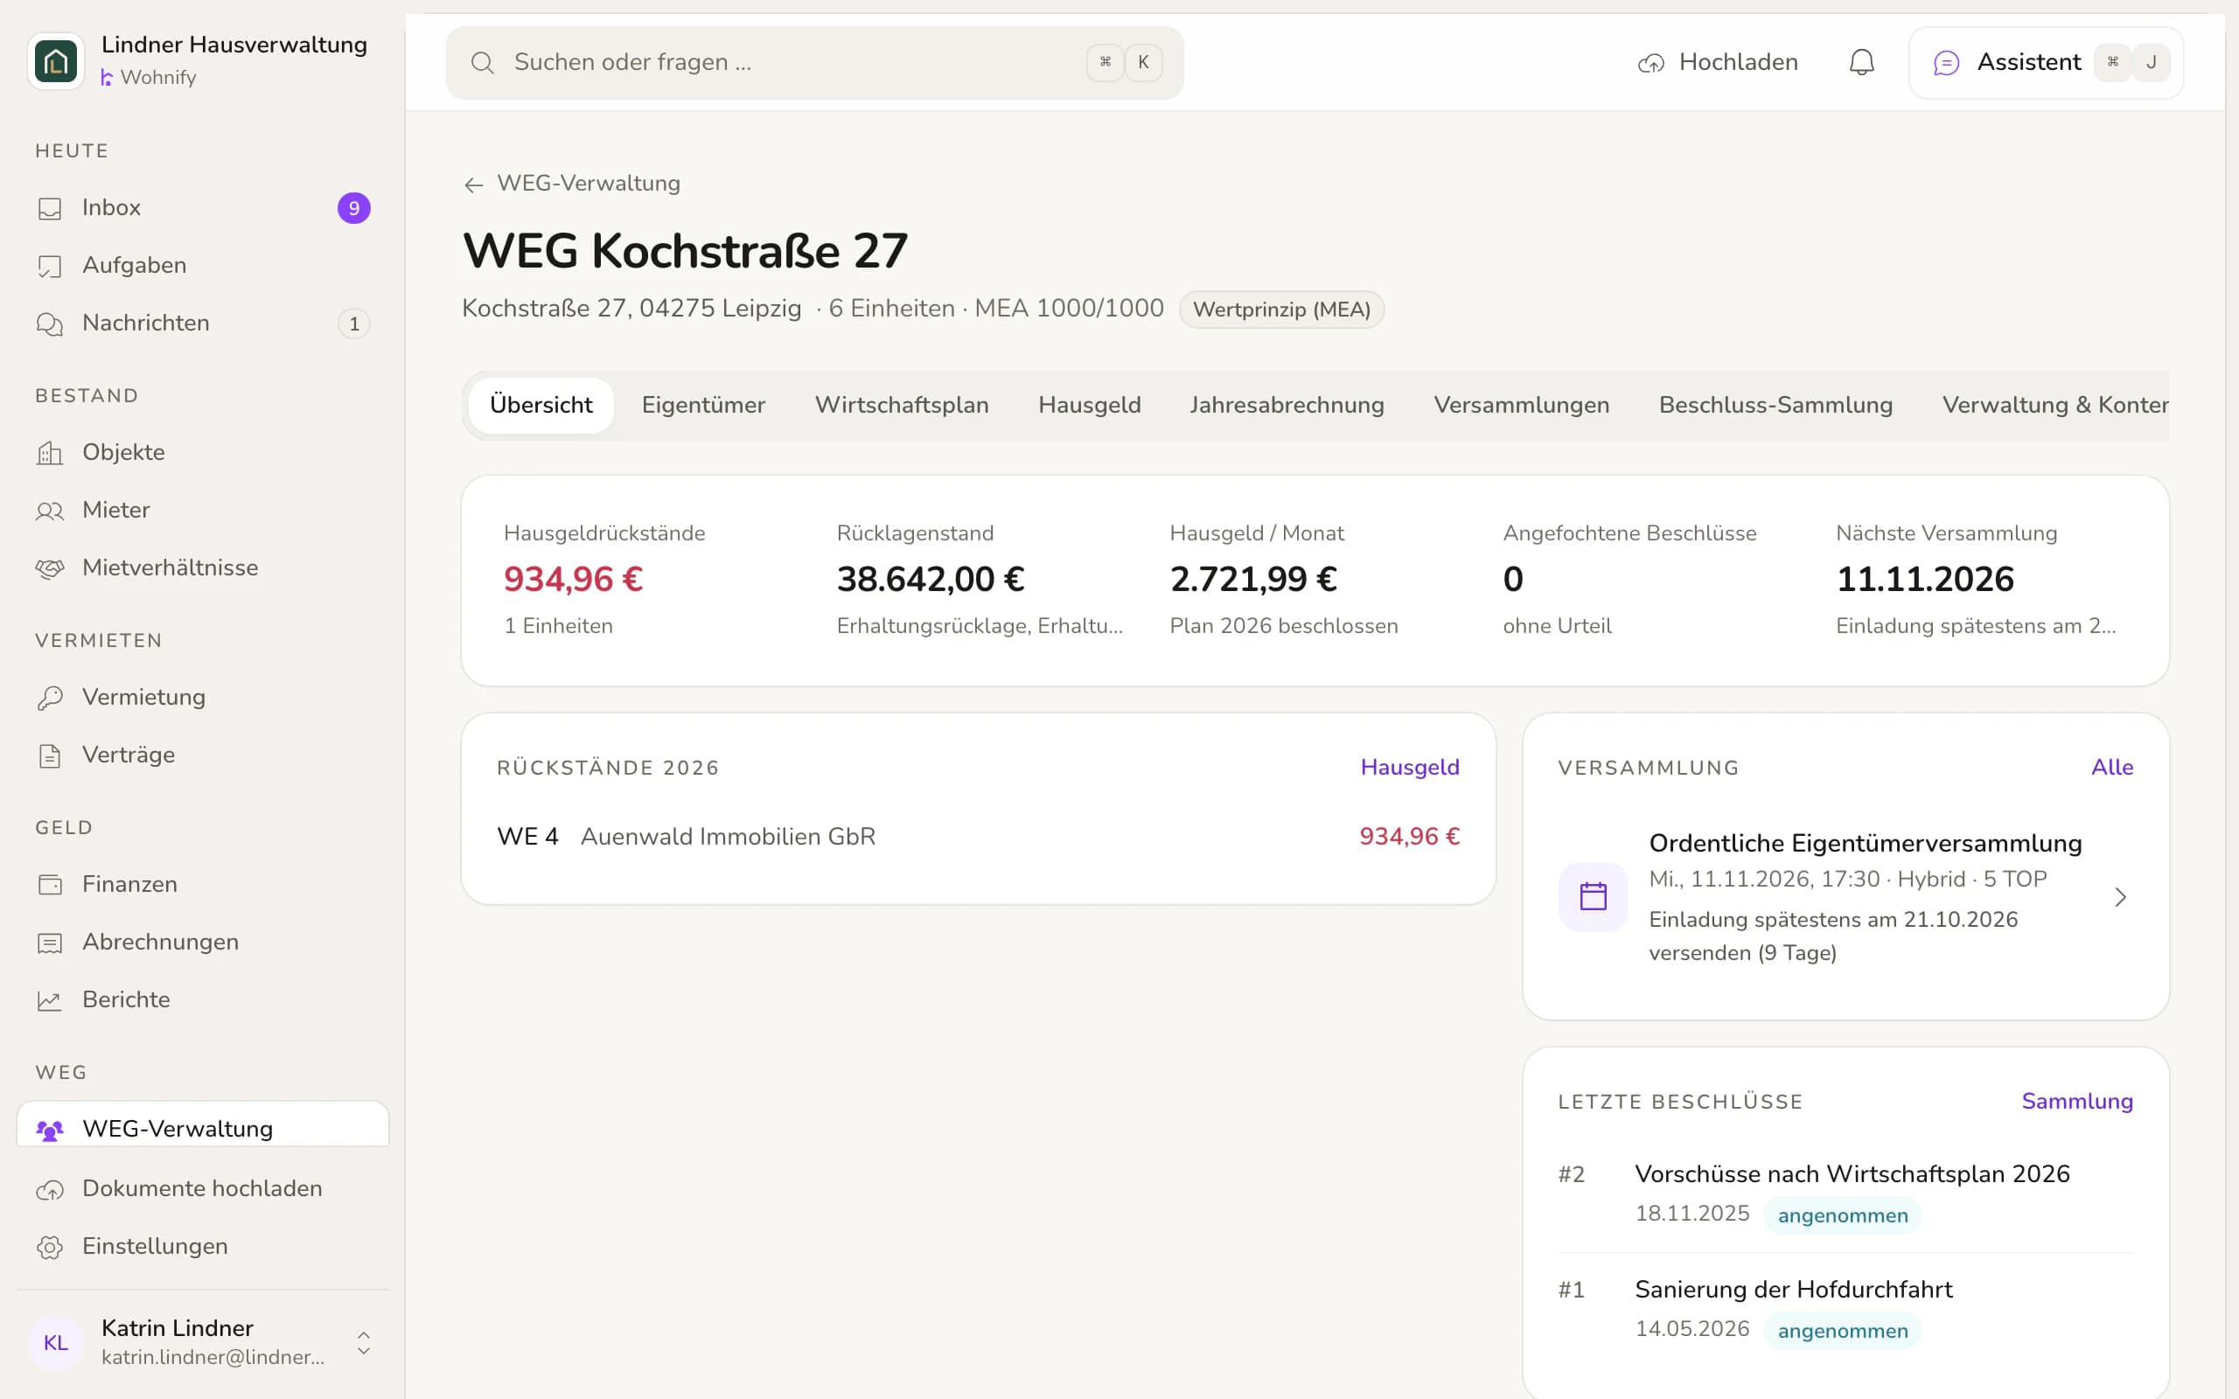
Task: Click the Alle link in Versammlung
Action: point(2111,767)
